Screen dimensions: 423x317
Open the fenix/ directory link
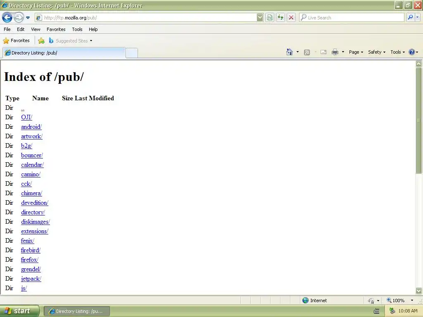28,241
